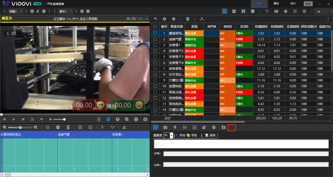This screenshot has height=177, width=333.
Task: Open the folder upload panel icon
Action: (224, 127)
